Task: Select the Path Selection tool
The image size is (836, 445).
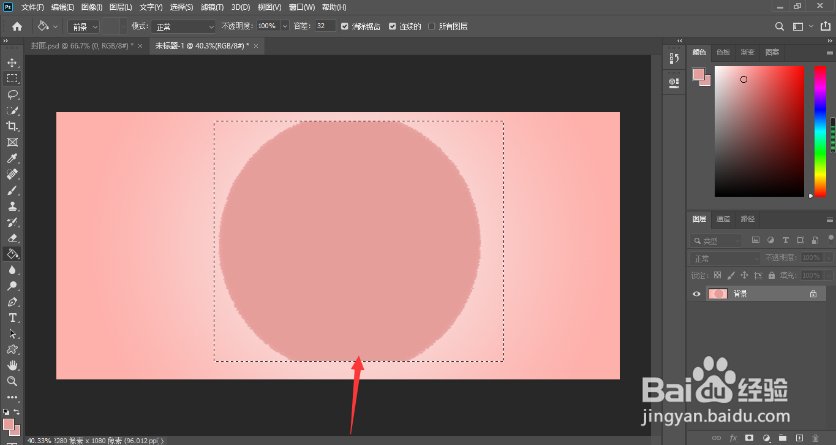Action: (x=12, y=333)
